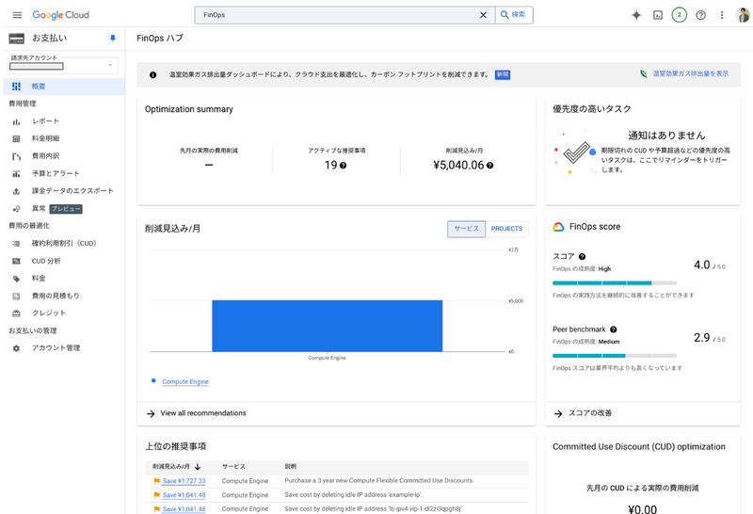This screenshot has height=514, width=753.
Task: Open the user account avatar
Action: [x=743, y=15]
